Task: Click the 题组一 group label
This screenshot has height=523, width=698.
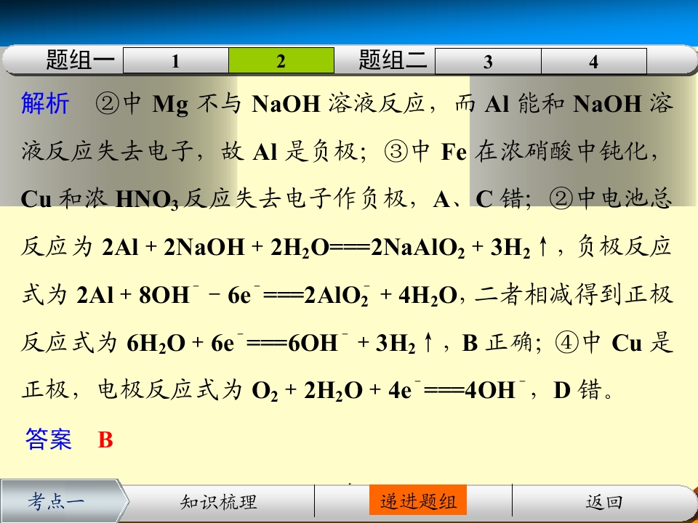Action: (x=81, y=60)
